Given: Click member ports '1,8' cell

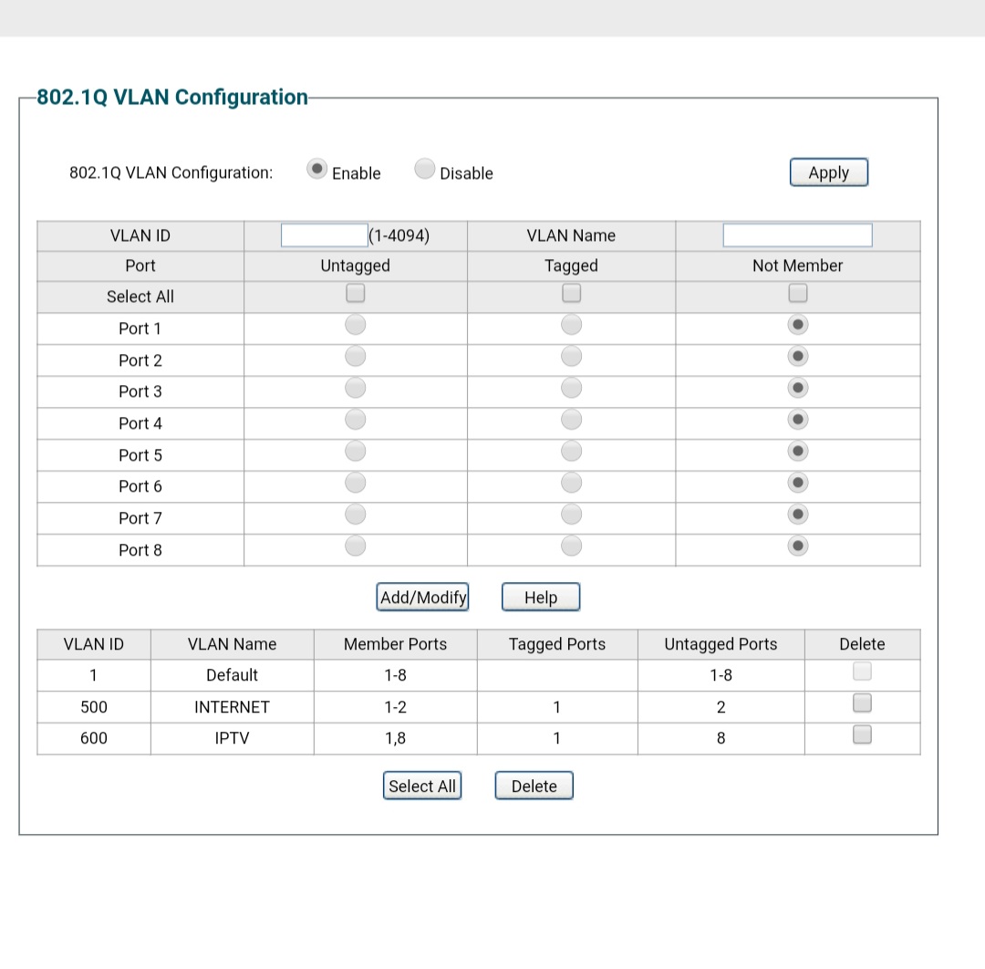Looking at the screenshot, I should point(395,738).
